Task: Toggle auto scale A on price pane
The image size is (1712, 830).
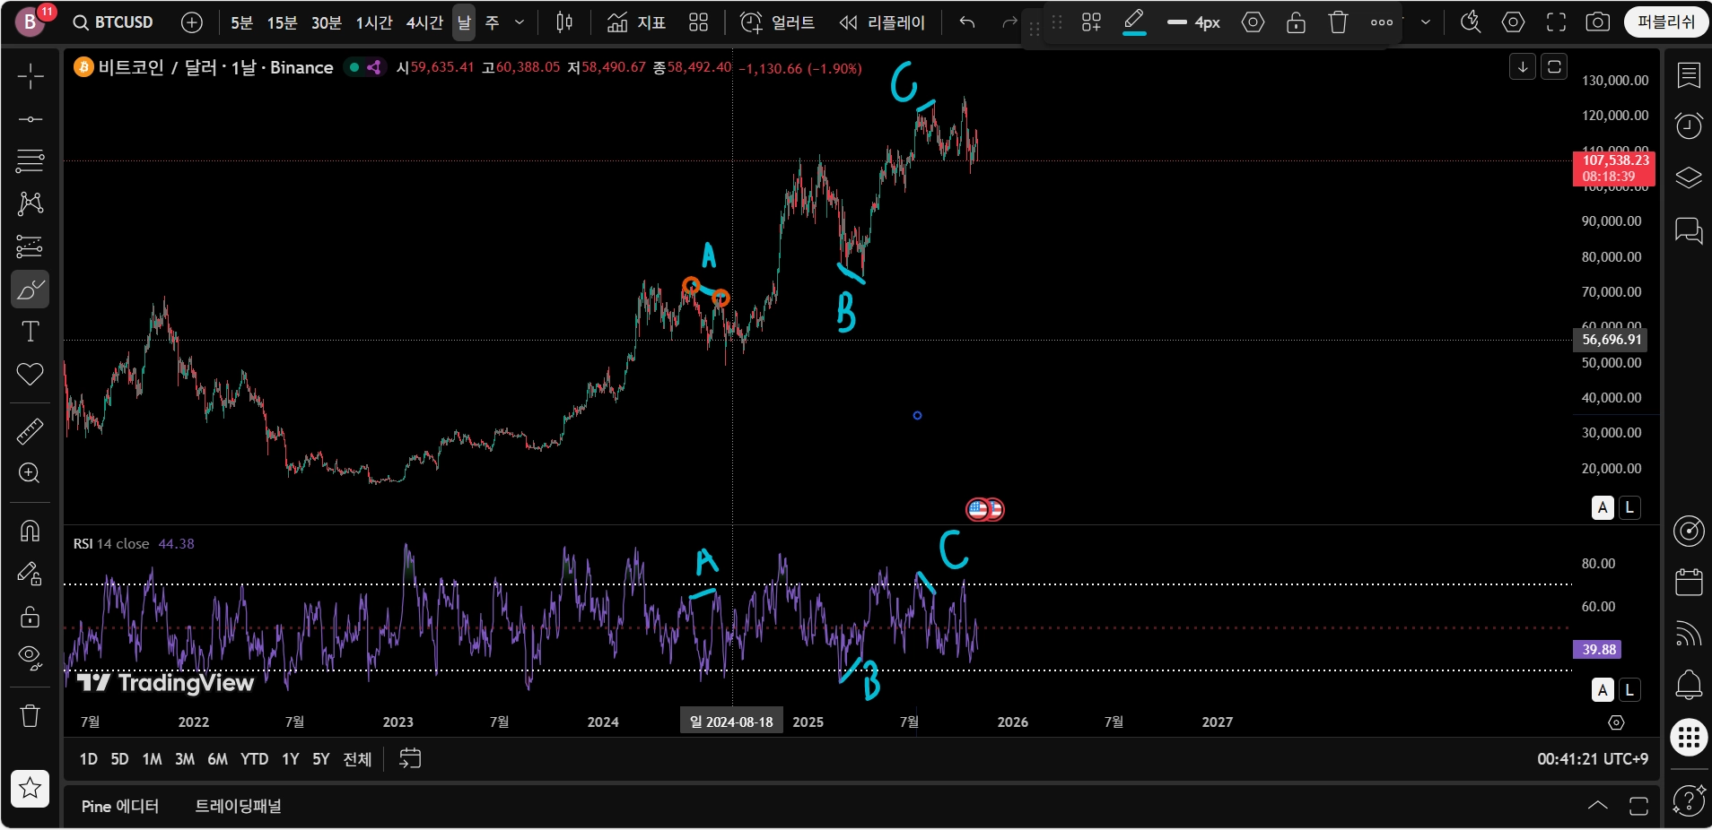Action: click(x=1603, y=507)
